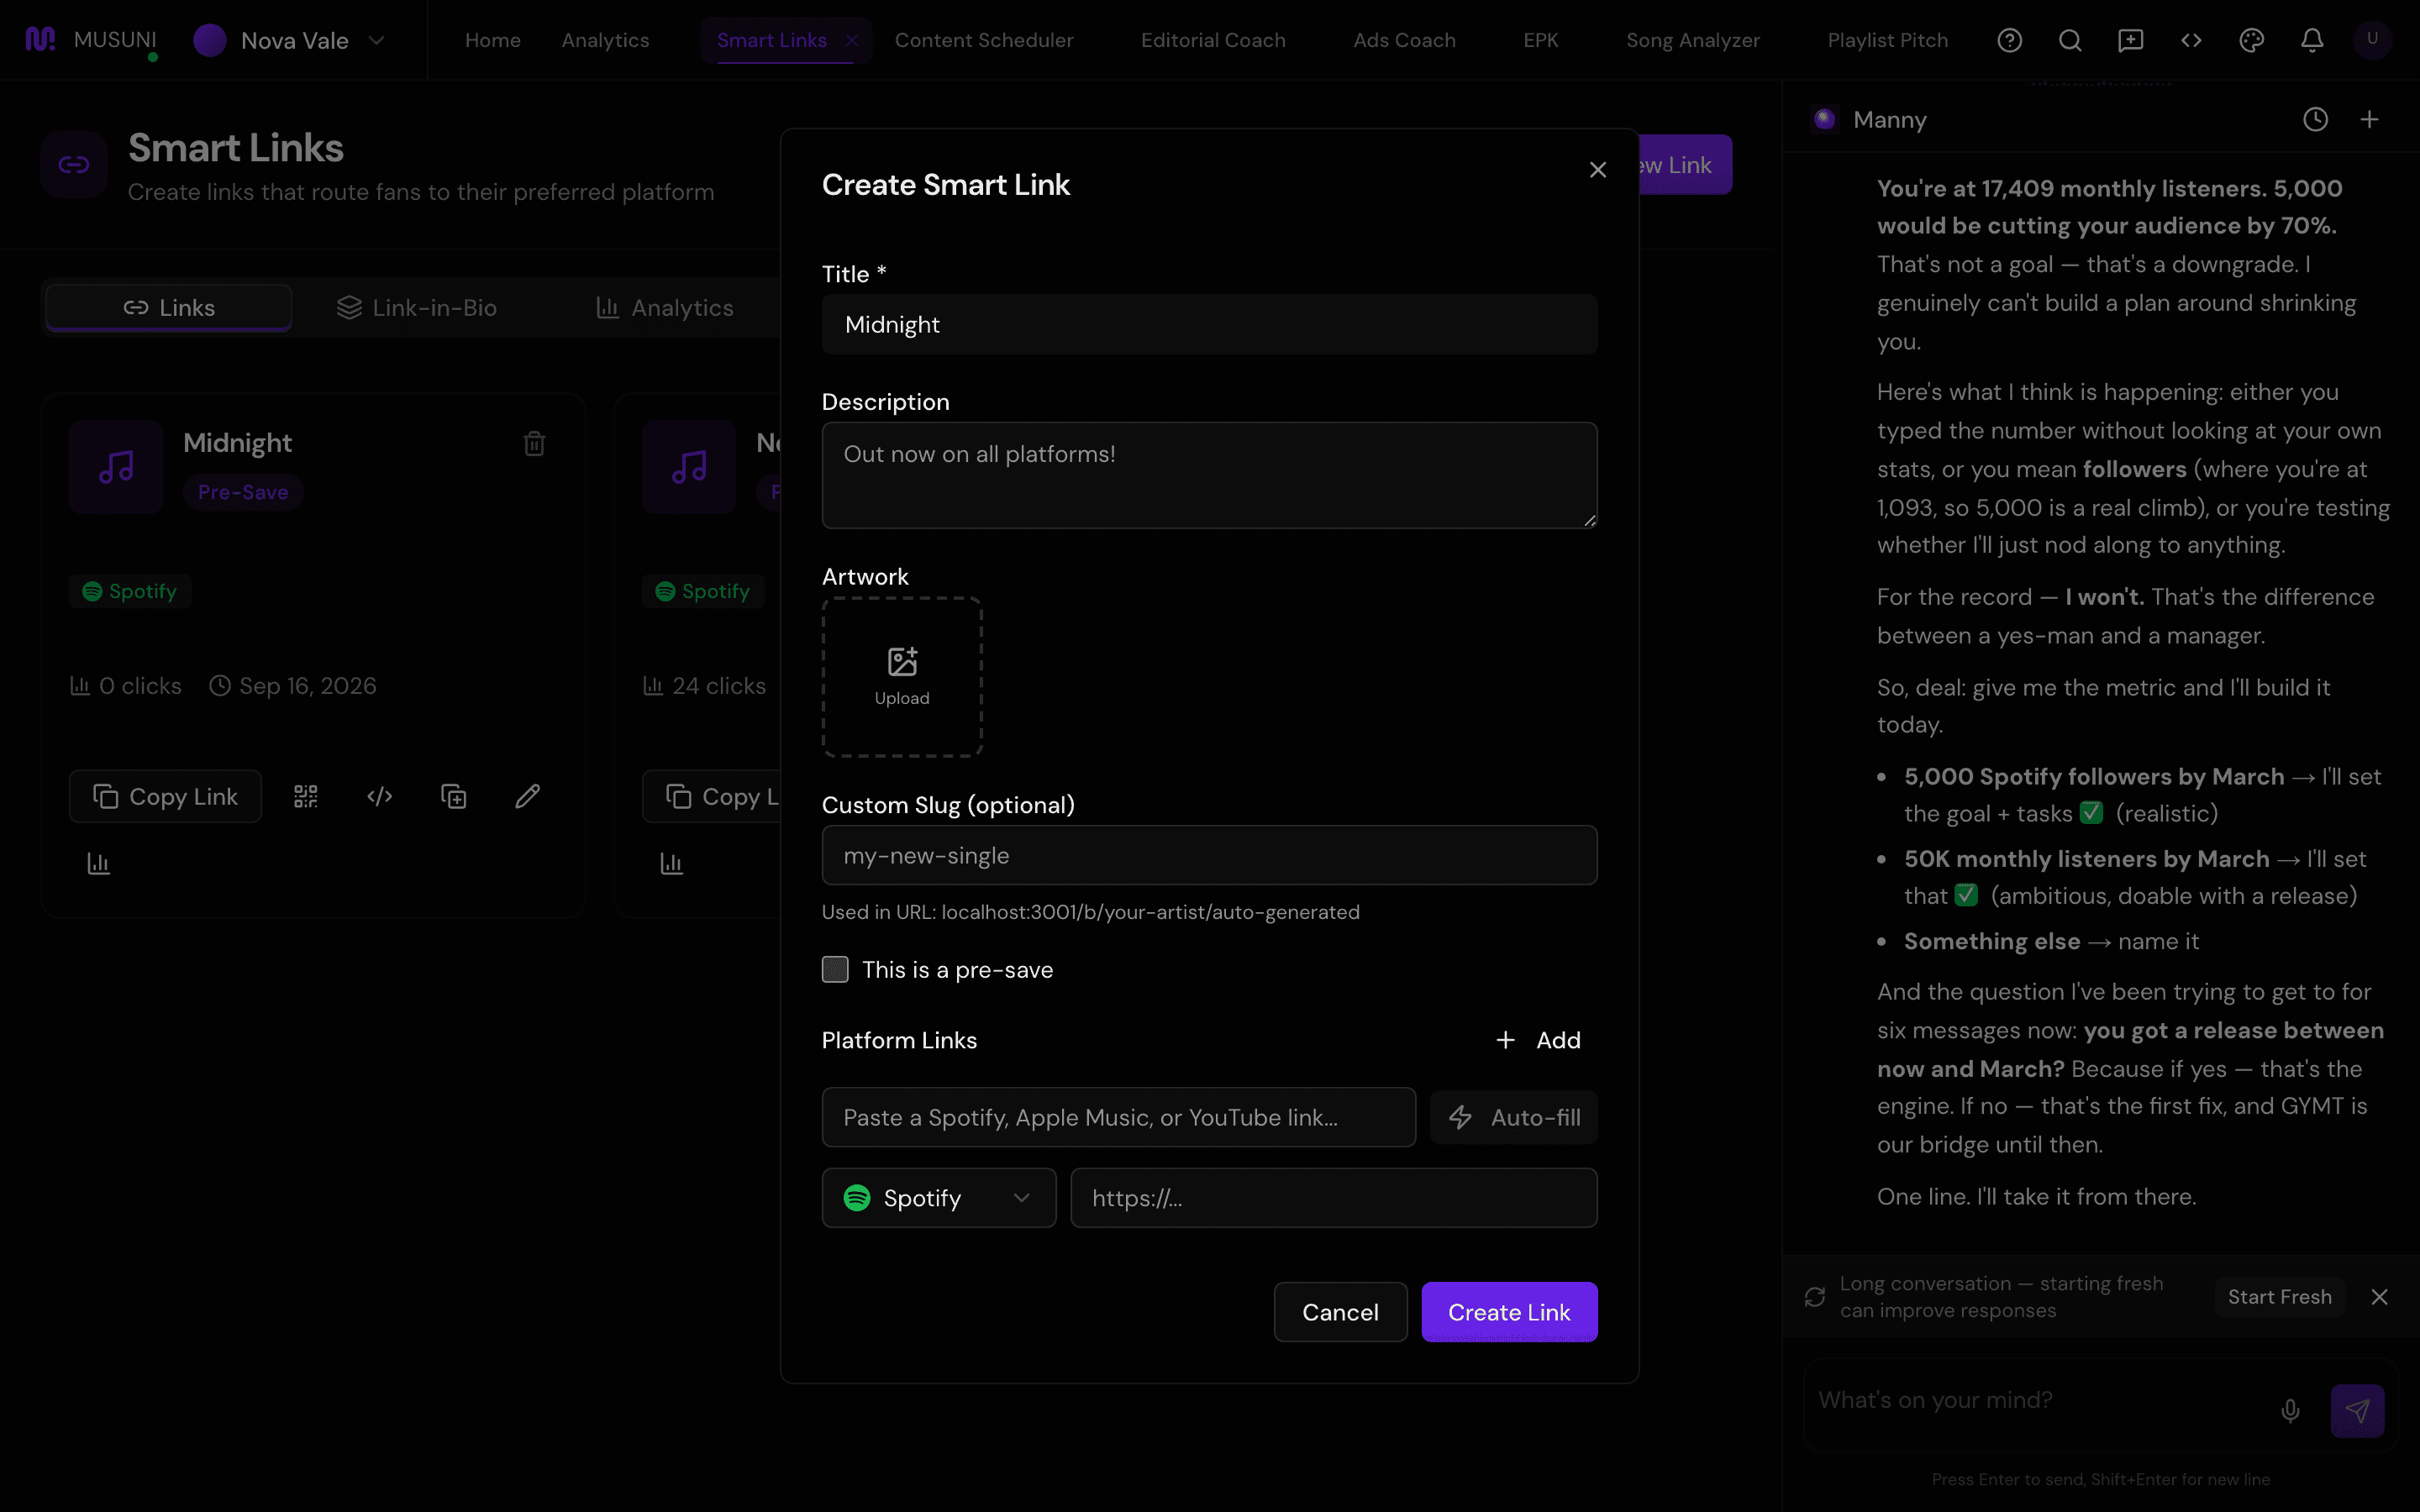Open embed code for Midnight link
The image size is (2420, 1512).
(x=380, y=796)
